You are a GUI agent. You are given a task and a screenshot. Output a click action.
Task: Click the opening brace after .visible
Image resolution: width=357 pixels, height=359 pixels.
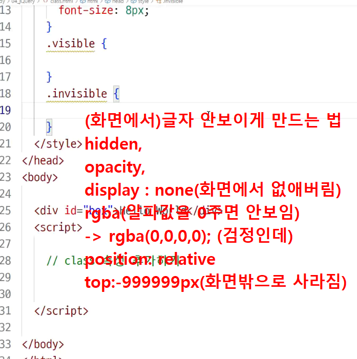pyautogui.click(x=104, y=44)
